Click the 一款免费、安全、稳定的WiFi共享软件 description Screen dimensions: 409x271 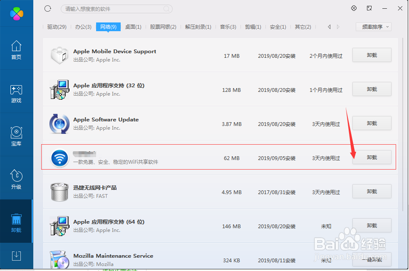click(x=116, y=162)
